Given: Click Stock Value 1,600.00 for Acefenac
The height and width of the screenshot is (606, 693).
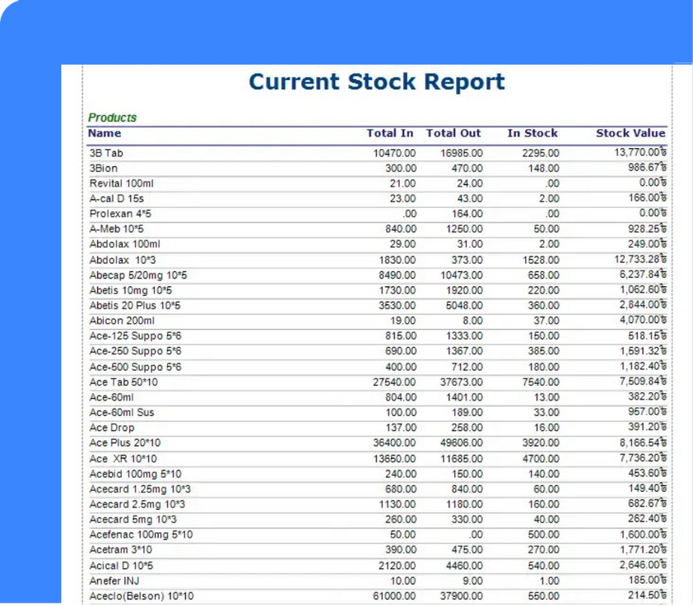Looking at the screenshot, I should [x=643, y=534].
